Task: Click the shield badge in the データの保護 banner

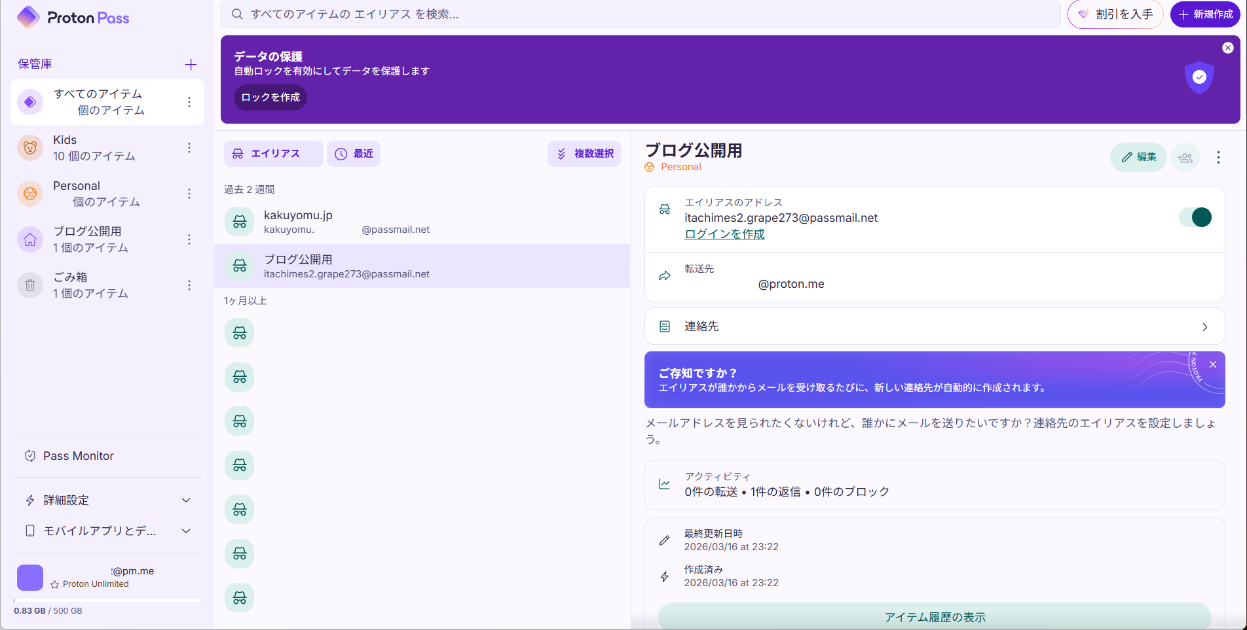Action: click(x=1199, y=77)
